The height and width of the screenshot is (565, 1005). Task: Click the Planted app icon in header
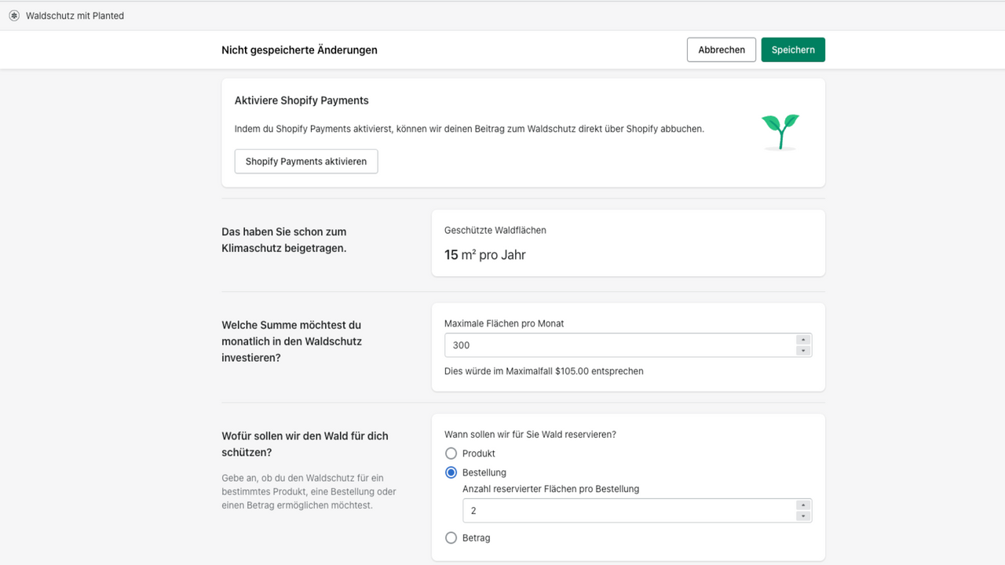coord(13,16)
